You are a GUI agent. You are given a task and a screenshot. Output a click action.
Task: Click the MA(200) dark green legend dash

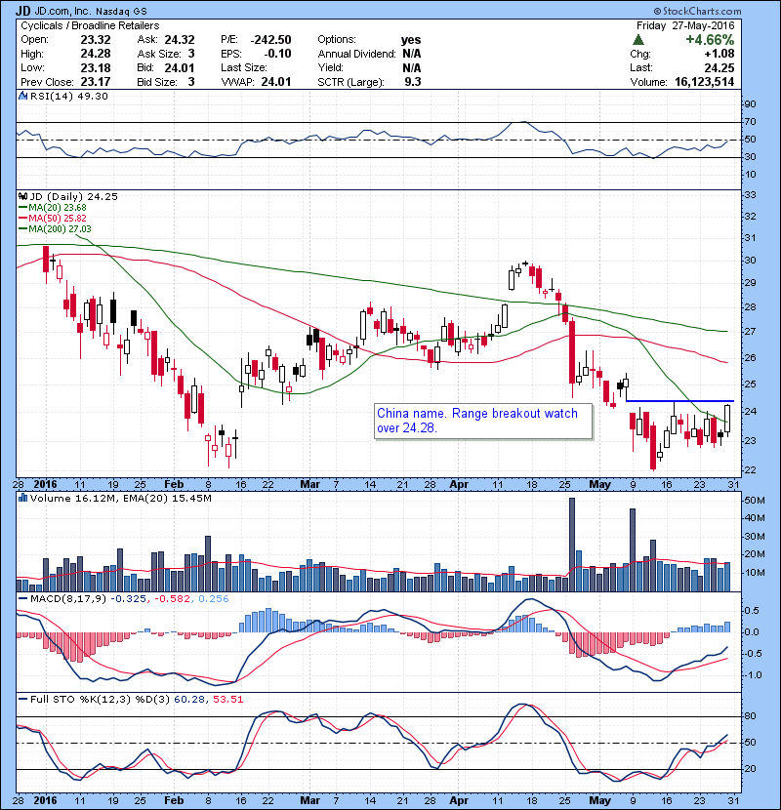click(22, 229)
